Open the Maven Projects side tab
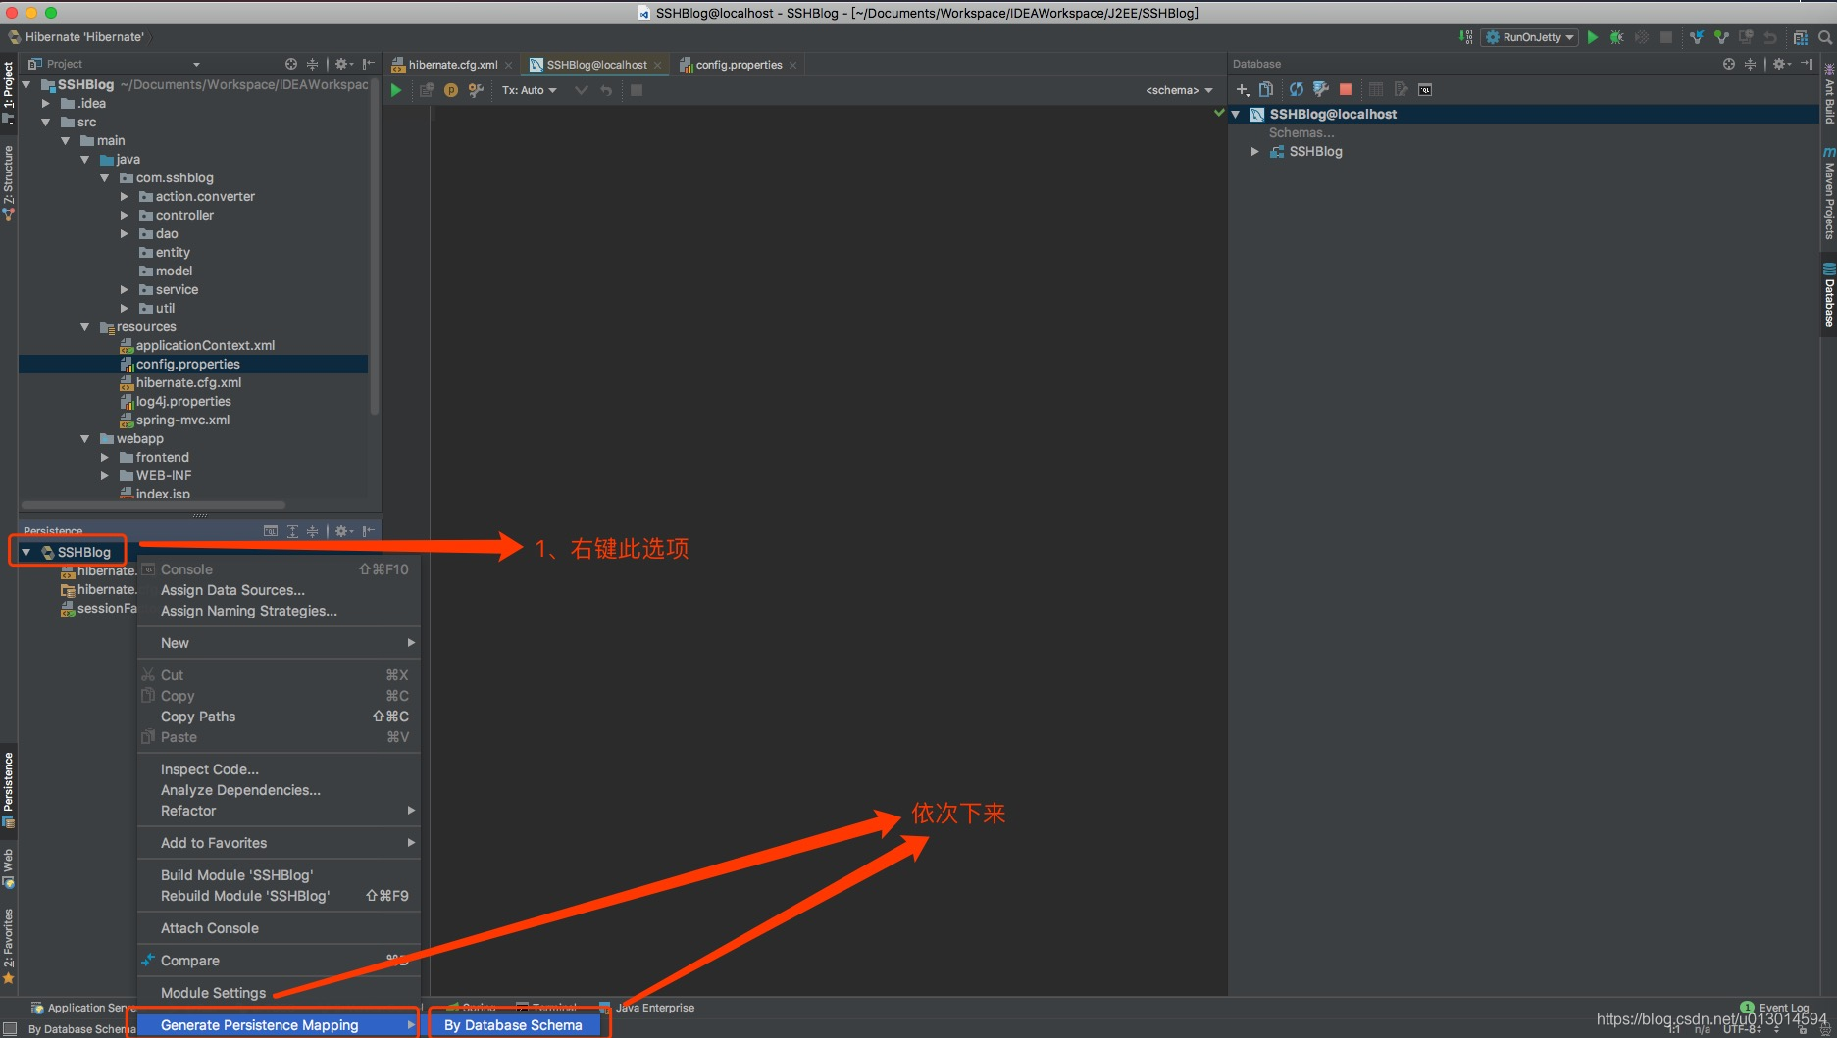 click(1829, 194)
